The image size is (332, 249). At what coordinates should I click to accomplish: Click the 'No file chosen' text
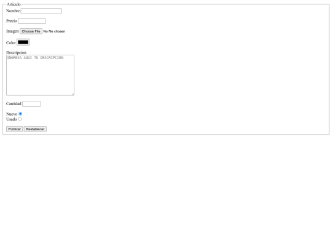[54, 31]
